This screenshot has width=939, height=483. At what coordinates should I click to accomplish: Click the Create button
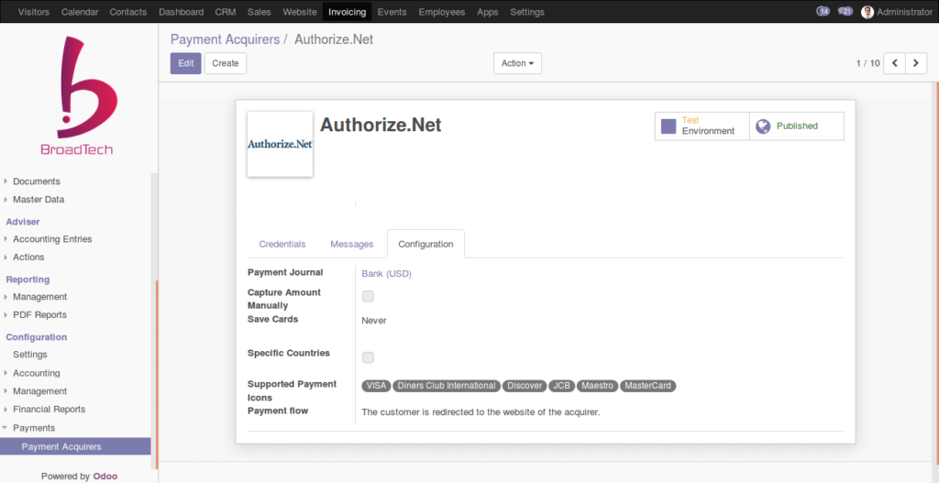click(x=226, y=63)
